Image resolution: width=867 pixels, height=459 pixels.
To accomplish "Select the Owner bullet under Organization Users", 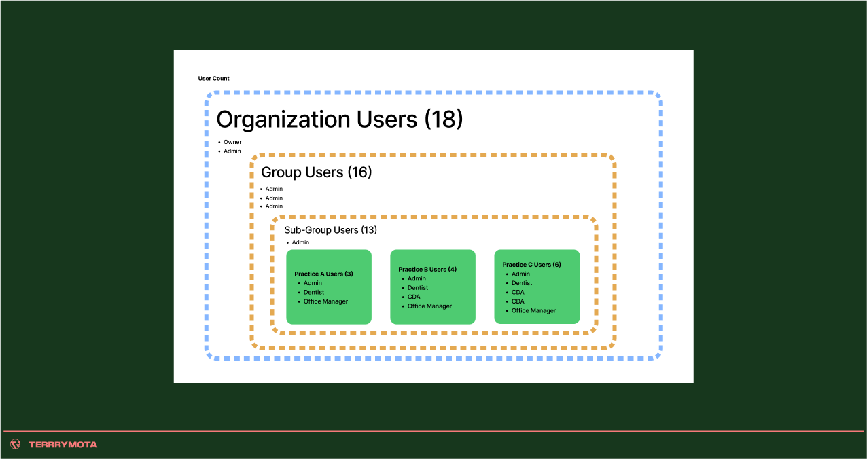I will 232,142.
